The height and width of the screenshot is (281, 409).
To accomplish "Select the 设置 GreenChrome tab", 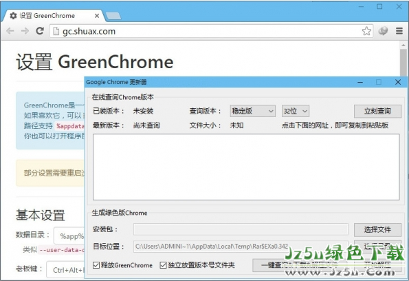I will click(54, 16).
